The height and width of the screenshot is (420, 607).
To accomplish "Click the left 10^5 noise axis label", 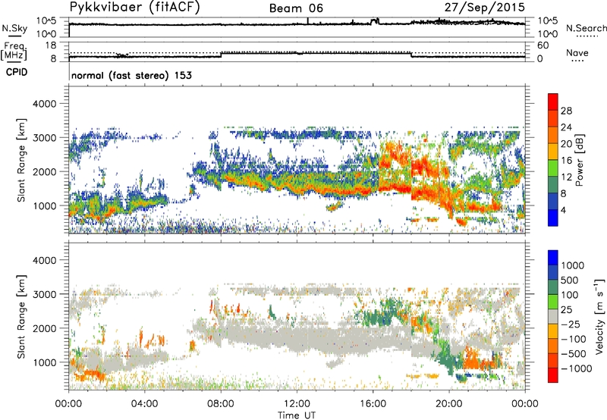I will (x=46, y=21).
